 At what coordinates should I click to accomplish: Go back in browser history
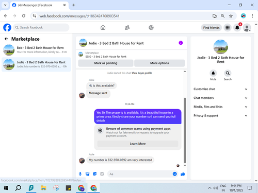[x=6, y=16]
